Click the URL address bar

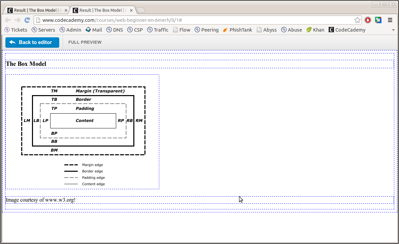click(x=195, y=20)
